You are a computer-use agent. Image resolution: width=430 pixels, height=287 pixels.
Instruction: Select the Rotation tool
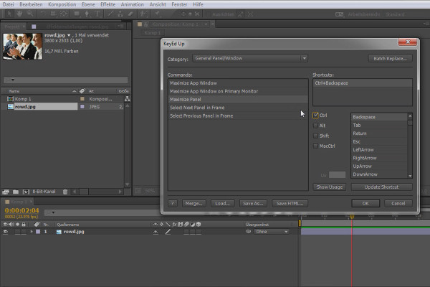pyautogui.click(x=43, y=14)
